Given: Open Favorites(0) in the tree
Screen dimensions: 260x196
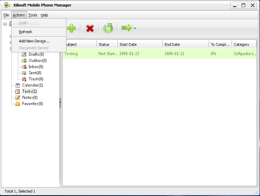Looking at the screenshot, I should click(x=32, y=104).
